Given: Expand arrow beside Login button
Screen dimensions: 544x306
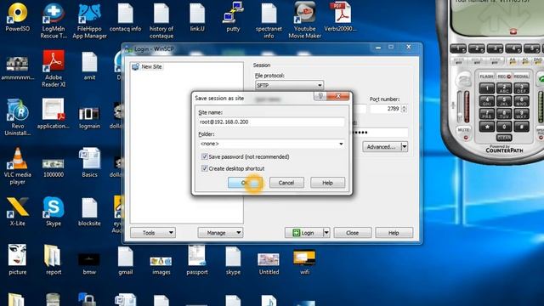Looking at the screenshot, I should click(326, 233).
